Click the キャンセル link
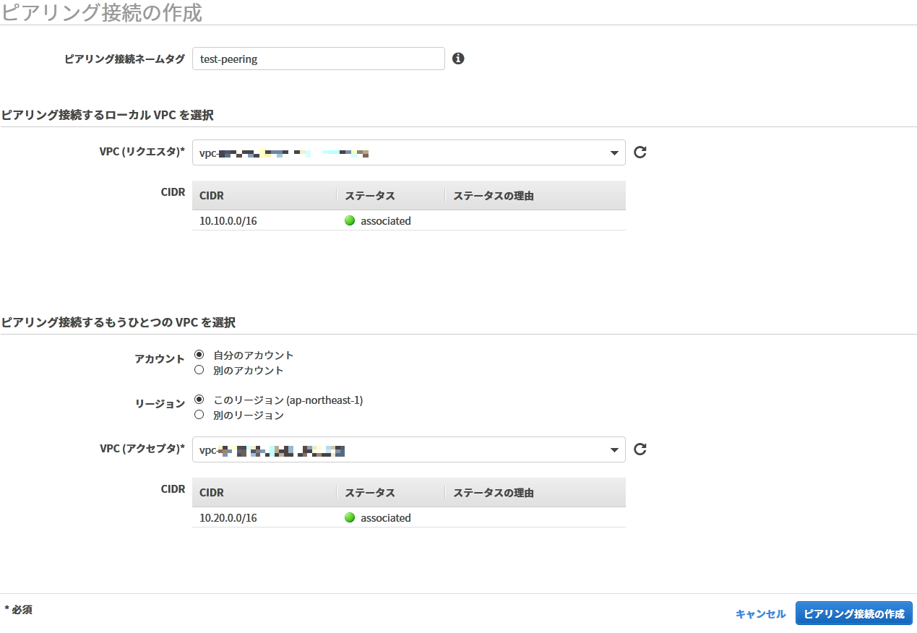 click(x=759, y=613)
